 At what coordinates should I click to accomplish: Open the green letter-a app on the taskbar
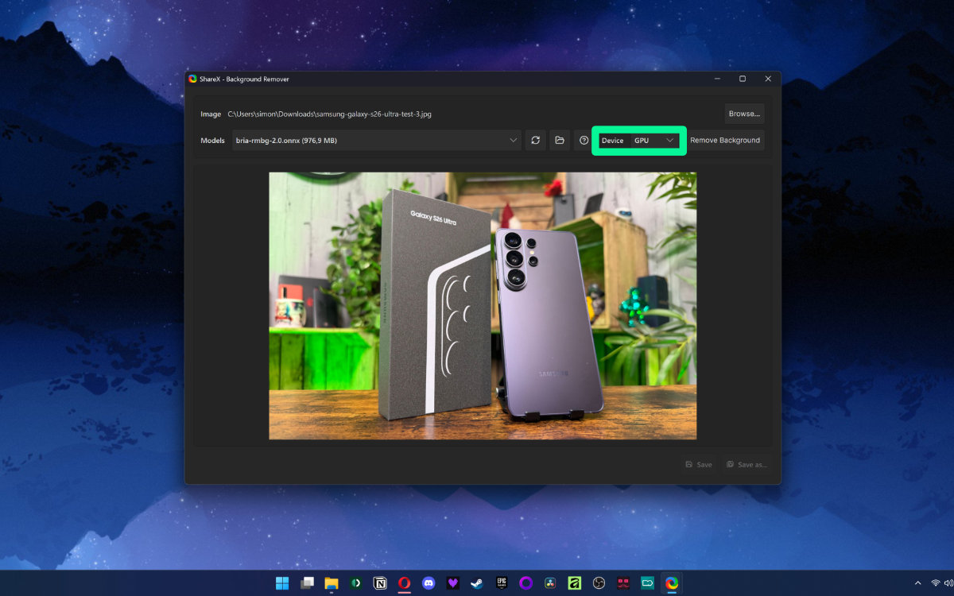pos(574,583)
